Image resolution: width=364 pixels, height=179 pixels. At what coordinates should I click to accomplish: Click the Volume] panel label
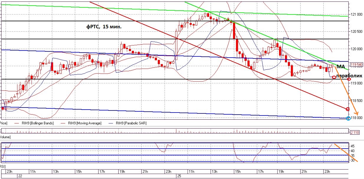(x=5, y=137)
